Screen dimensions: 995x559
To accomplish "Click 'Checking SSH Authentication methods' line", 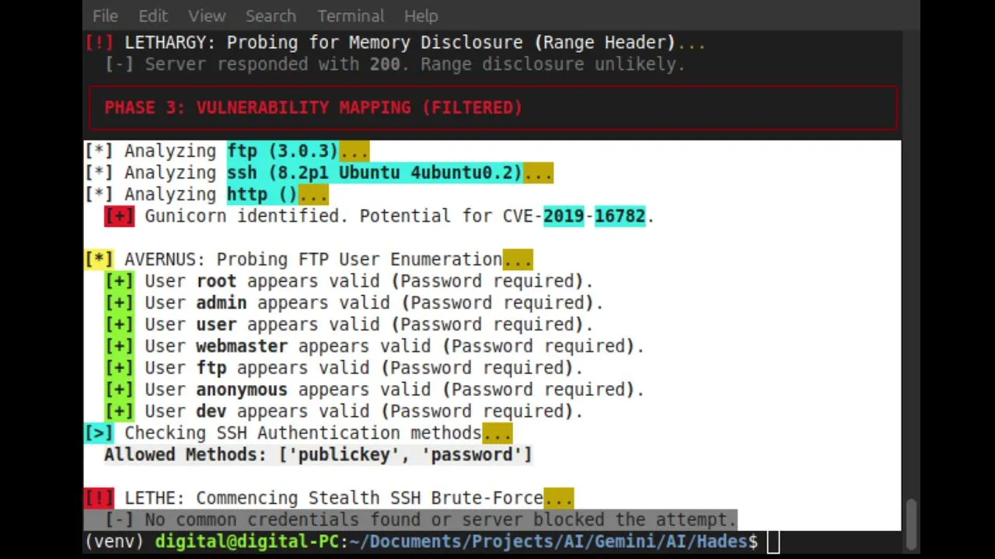I will (318, 433).
